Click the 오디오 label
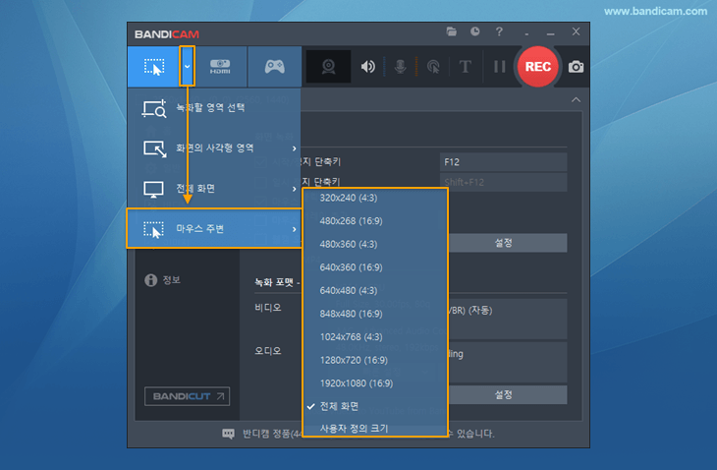Screen dimensions: 717x470 click(x=268, y=351)
